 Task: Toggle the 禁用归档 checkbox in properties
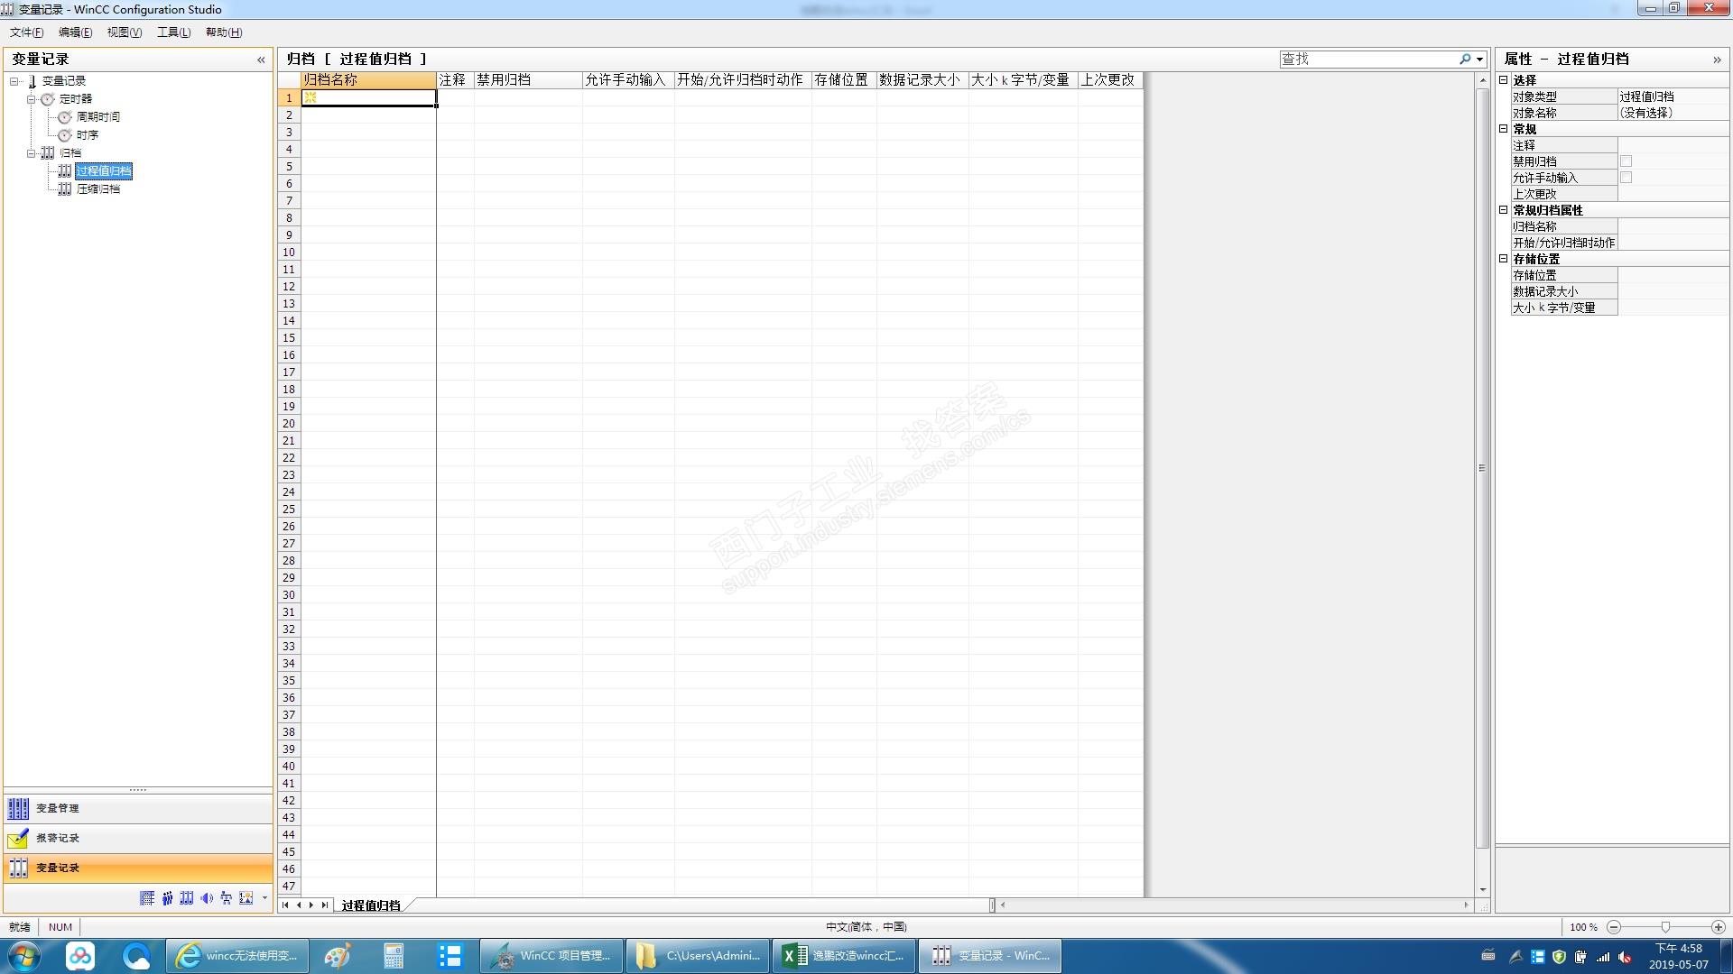click(x=1626, y=161)
